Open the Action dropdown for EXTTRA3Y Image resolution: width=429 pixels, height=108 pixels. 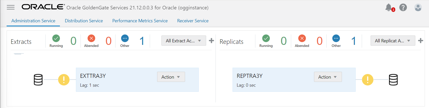point(171,77)
